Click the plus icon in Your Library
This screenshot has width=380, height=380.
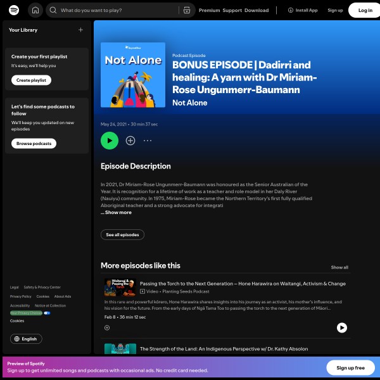80,30
